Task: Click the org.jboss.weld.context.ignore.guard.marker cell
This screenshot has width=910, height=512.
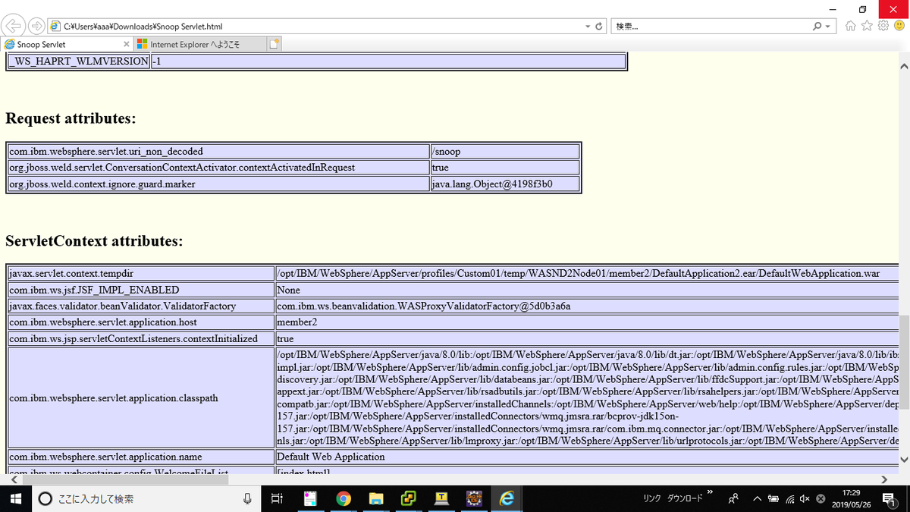Action: (218, 184)
